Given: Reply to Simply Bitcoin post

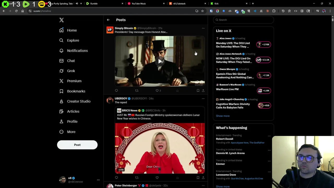Looking at the screenshot, I should tap(116, 91).
